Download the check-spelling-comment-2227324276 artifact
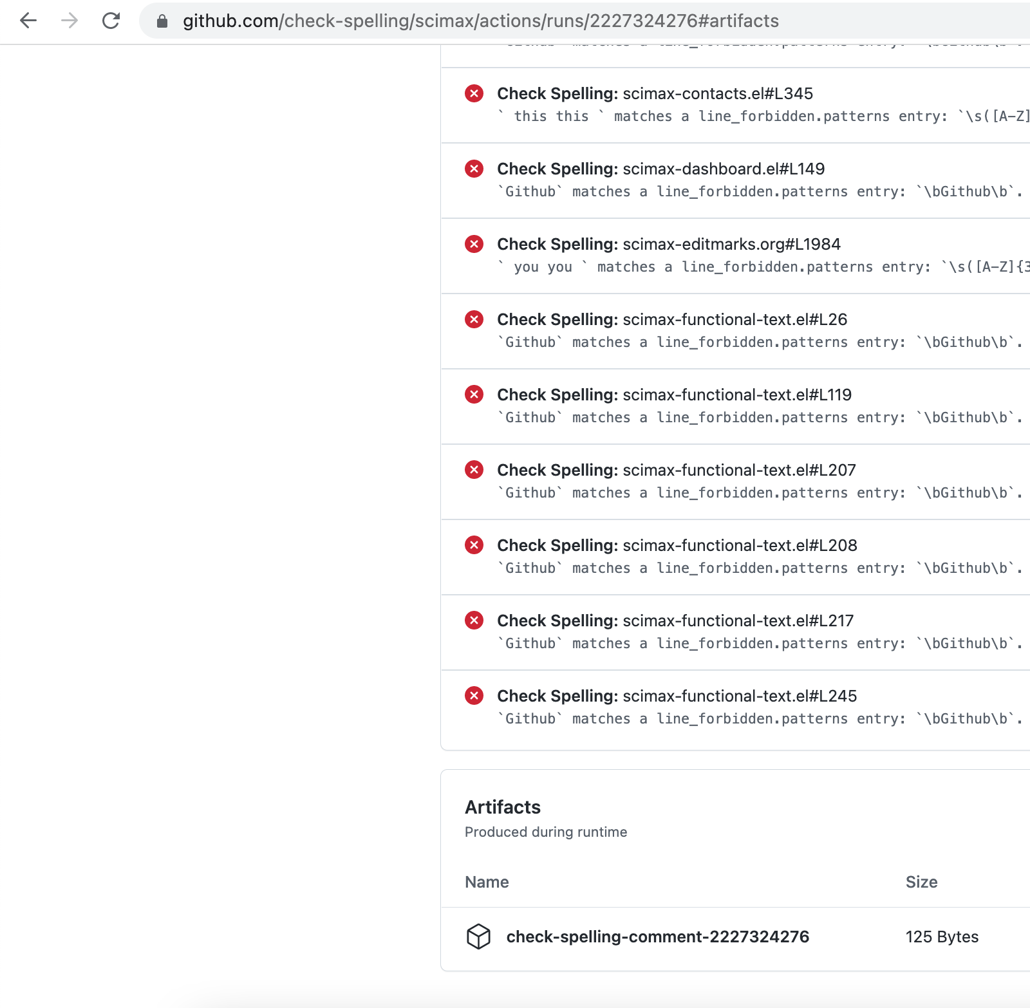 pyautogui.click(x=657, y=937)
